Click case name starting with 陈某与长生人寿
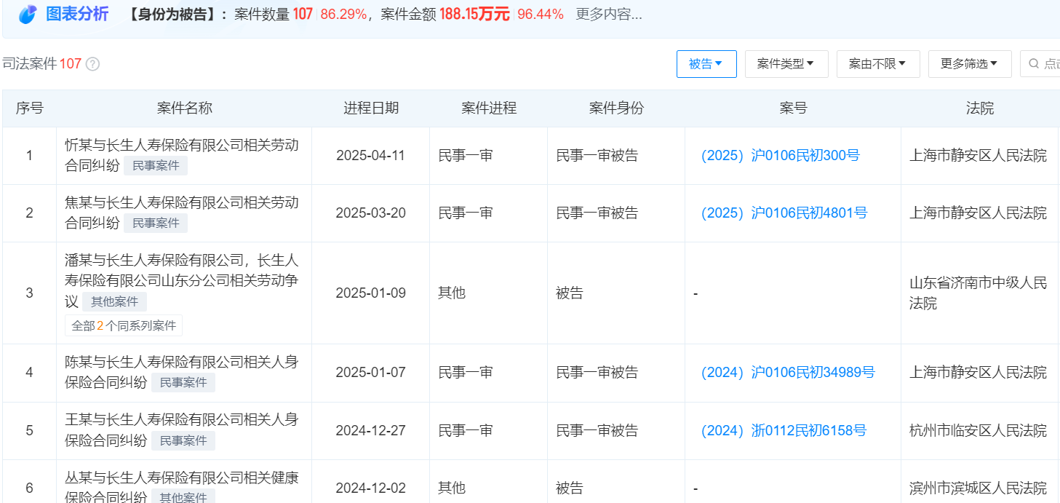This screenshot has width=1060, height=503. (182, 372)
